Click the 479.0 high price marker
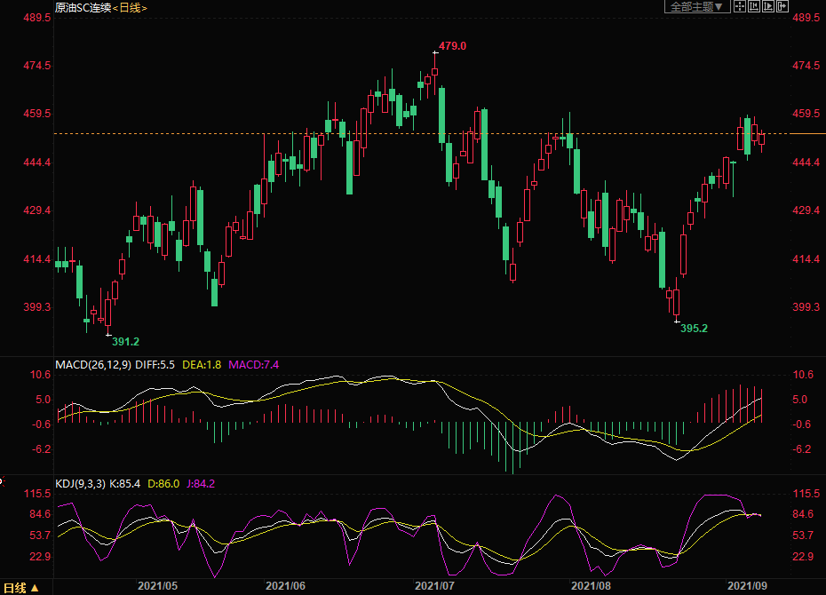The width and height of the screenshot is (826, 595). pos(452,45)
